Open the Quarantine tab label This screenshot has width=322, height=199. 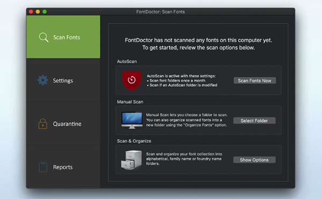(x=67, y=124)
